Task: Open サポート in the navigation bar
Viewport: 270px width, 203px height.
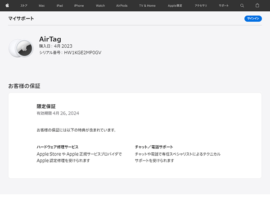Action: tap(224, 6)
